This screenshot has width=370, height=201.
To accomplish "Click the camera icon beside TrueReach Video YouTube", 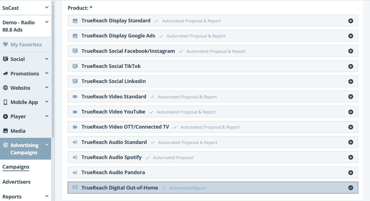I will [75, 112].
